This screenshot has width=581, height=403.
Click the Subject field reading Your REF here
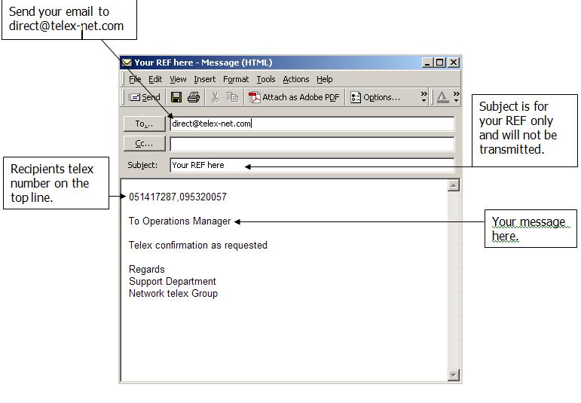[x=312, y=165]
